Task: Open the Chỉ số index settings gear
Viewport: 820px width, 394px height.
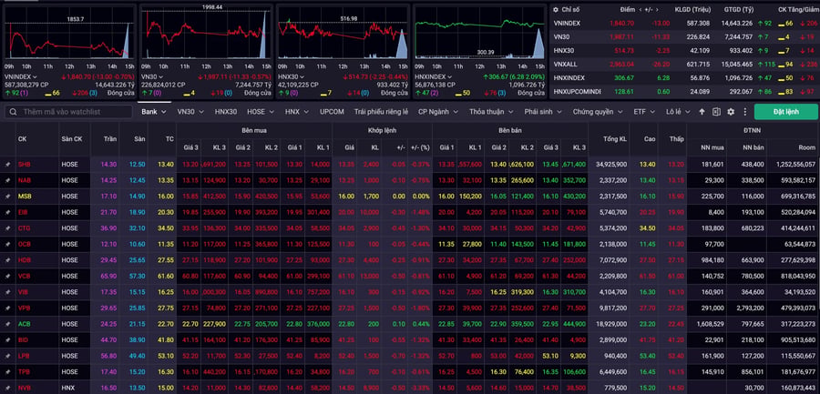Action: click(x=556, y=9)
